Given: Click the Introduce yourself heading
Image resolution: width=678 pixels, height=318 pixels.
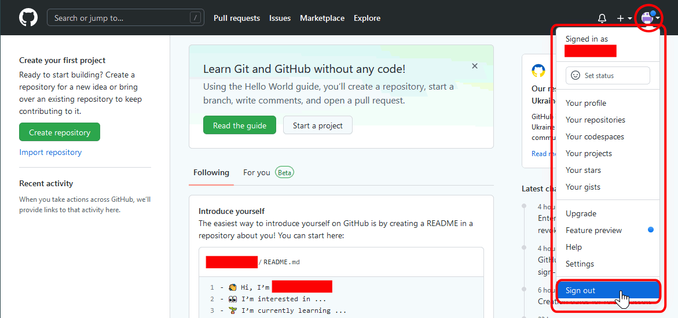Looking at the screenshot, I should [232, 211].
